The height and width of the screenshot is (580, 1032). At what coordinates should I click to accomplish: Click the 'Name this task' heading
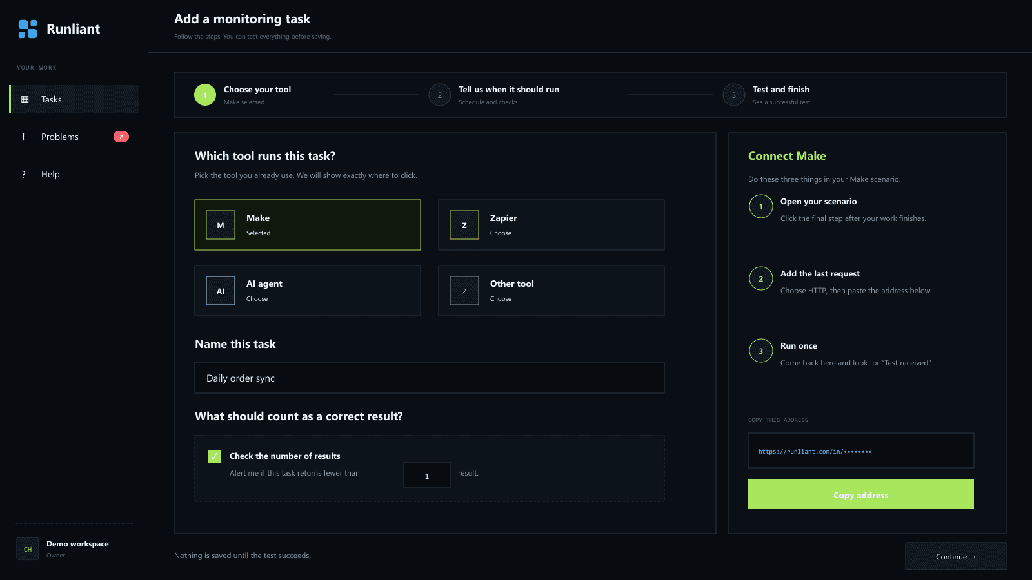pyautogui.click(x=235, y=344)
